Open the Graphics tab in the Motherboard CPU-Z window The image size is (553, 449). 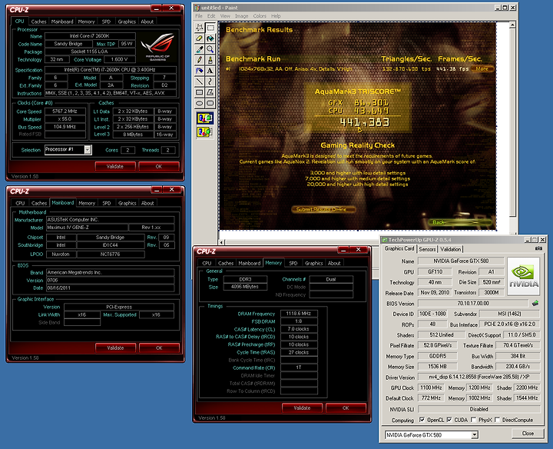click(x=127, y=203)
